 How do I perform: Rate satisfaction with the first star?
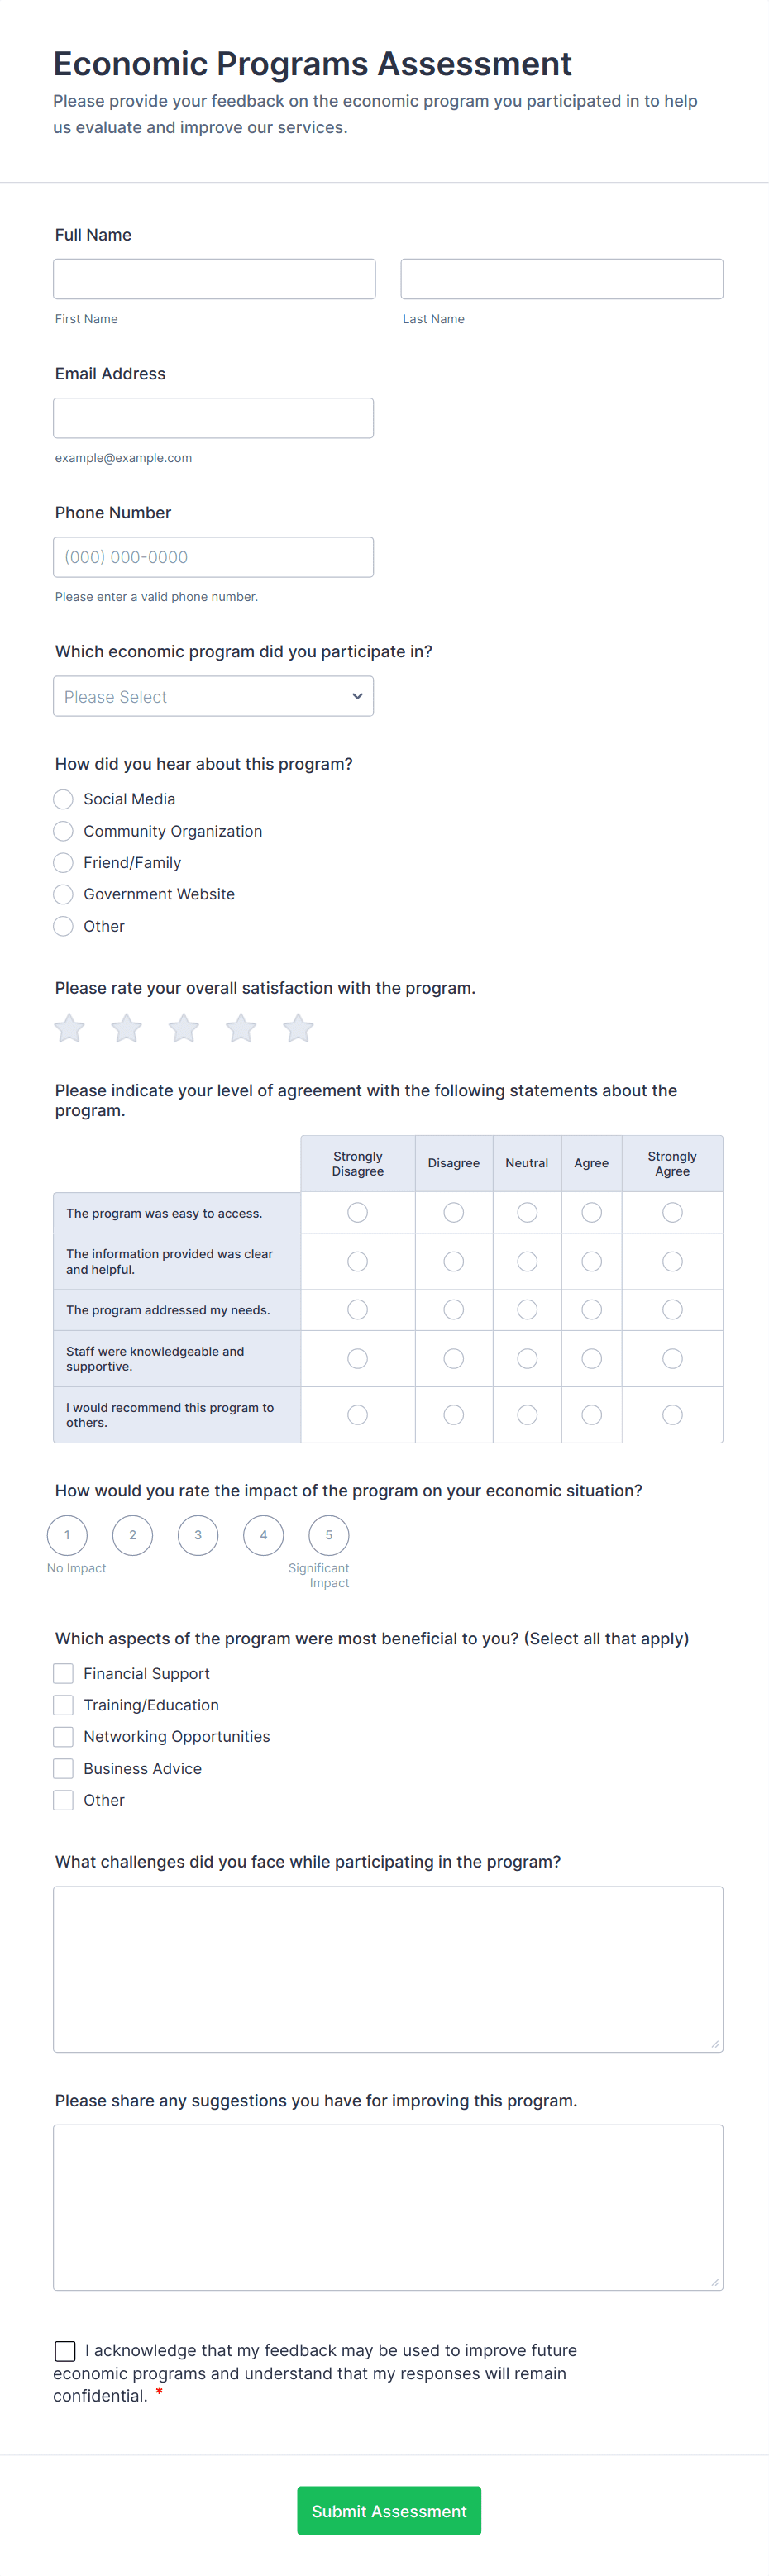[69, 1028]
